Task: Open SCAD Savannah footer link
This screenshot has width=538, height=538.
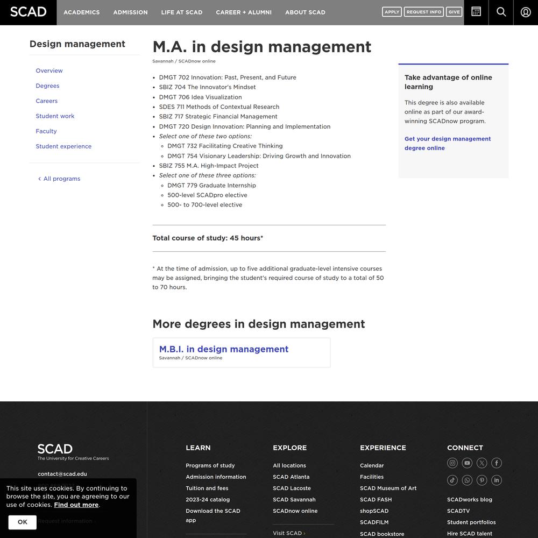Action: click(x=294, y=500)
